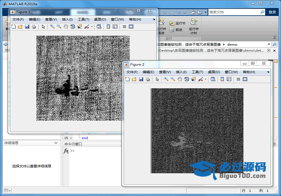Open 文件(F) menu in Figure 1
Viewport: 281px width, 196px height.
pyautogui.click(x=18, y=19)
